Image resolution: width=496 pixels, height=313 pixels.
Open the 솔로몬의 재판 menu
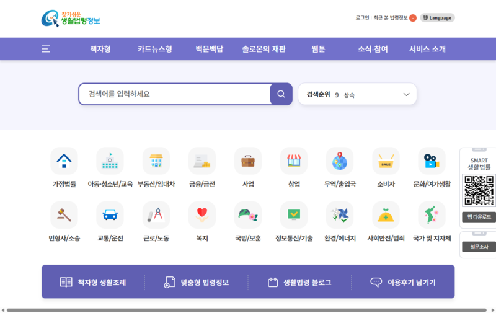(264, 49)
